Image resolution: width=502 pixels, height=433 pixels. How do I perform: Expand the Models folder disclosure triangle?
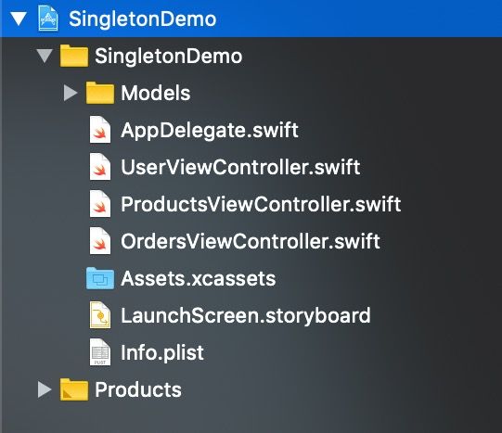click(71, 93)
